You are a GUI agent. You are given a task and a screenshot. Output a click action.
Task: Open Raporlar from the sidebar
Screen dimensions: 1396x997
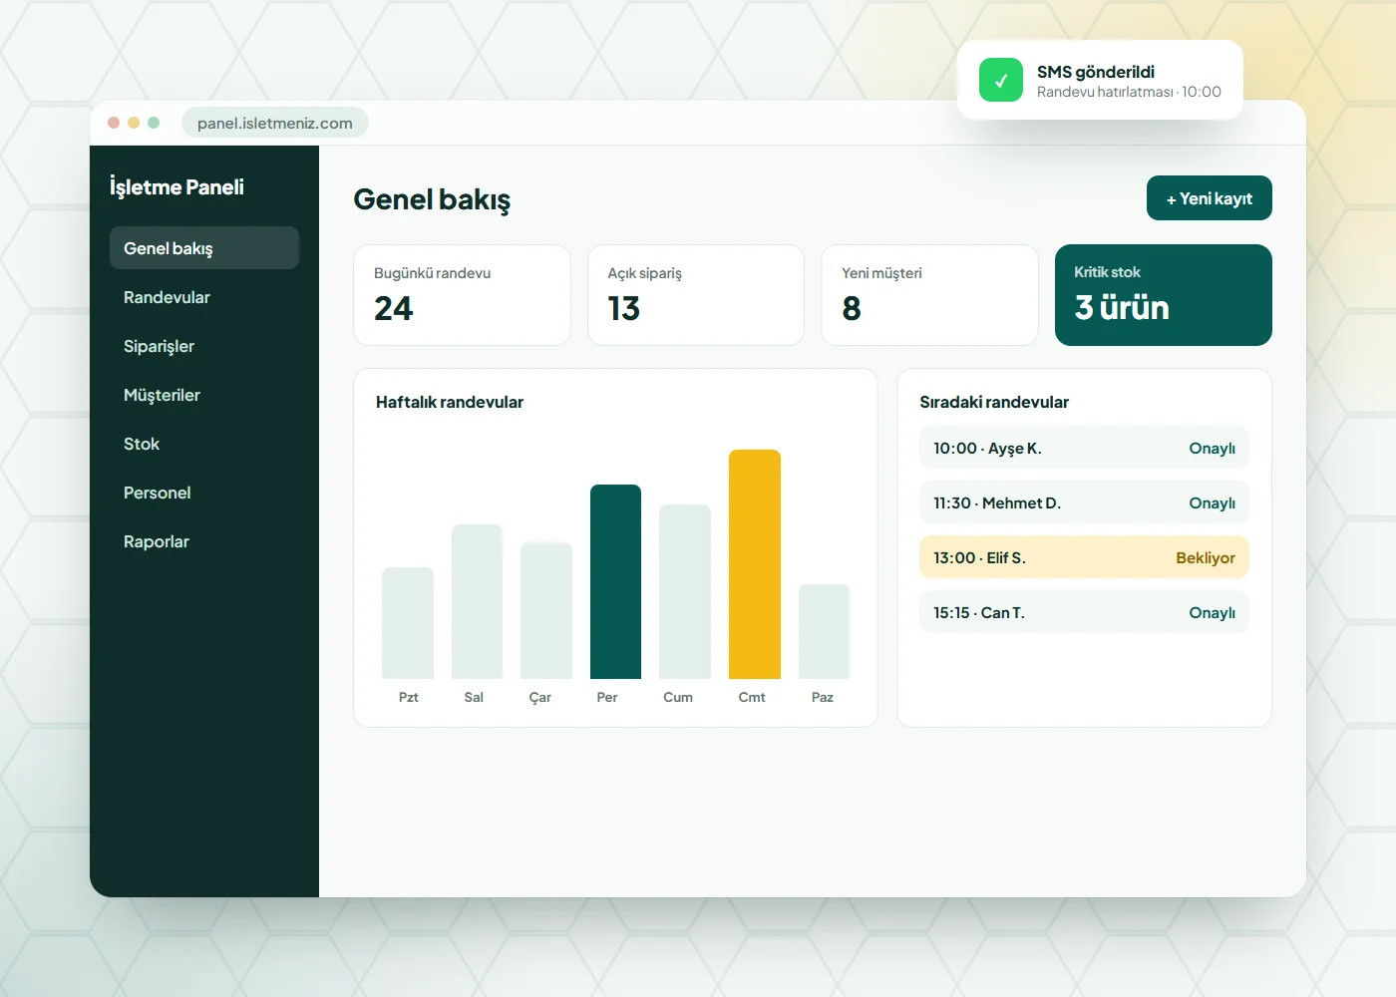click(204, 541)
